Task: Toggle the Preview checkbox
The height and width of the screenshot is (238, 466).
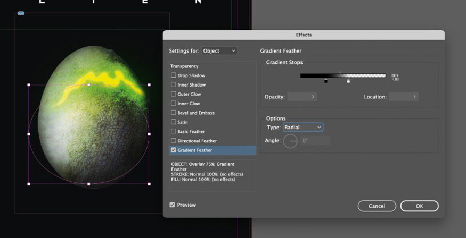Action: [172, 205]
